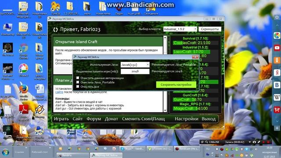Open the Компьютер desktop icon
Viewport: 281px width, 158px height.
[8, 29]
